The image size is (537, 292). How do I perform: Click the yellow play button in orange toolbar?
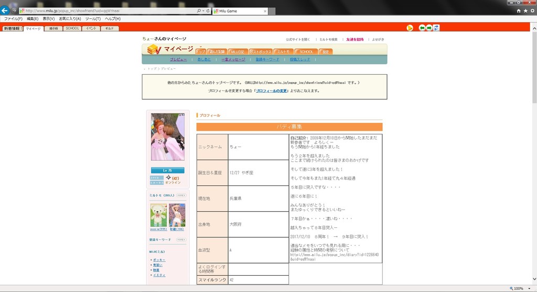coord(410,28)
